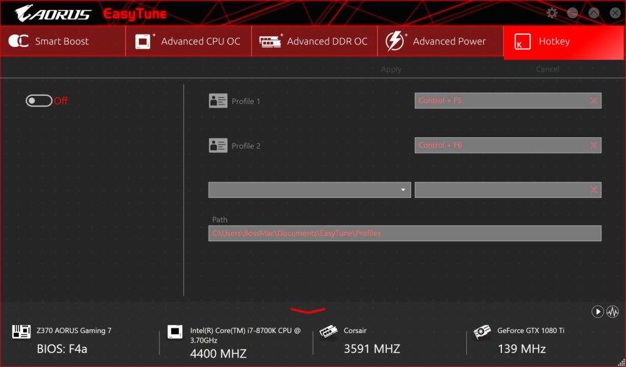Click the profiles Path field

405,233
